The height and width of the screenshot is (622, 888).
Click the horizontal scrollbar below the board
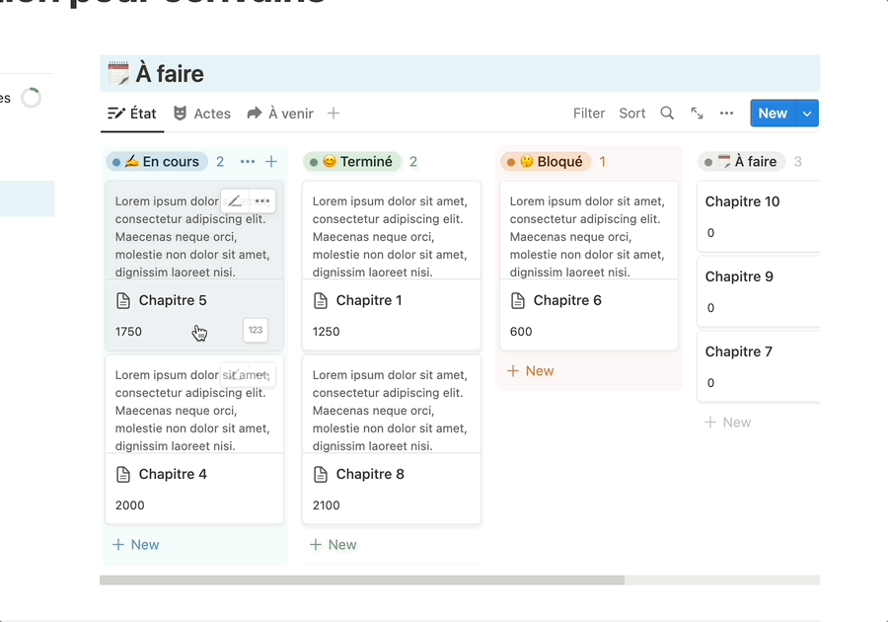(361, 580)
